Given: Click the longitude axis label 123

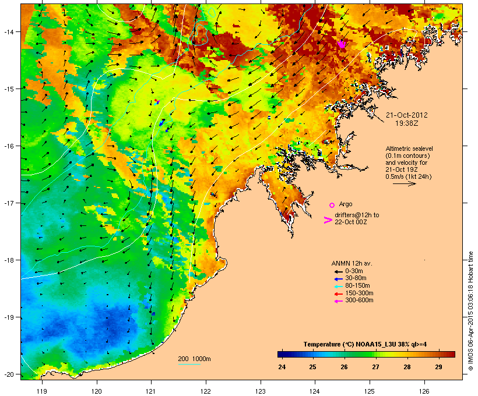Looking at the screenshot, I should pos(261,391).
